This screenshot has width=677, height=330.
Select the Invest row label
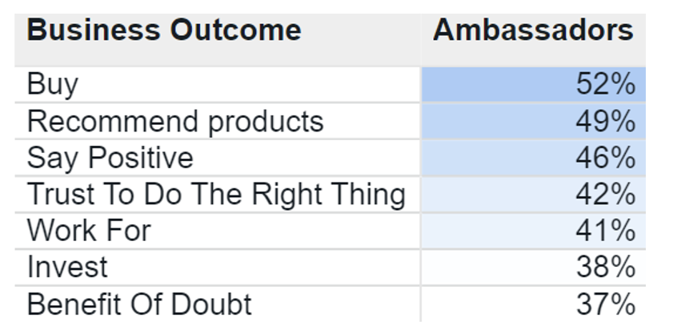click(x=67, y=268)
